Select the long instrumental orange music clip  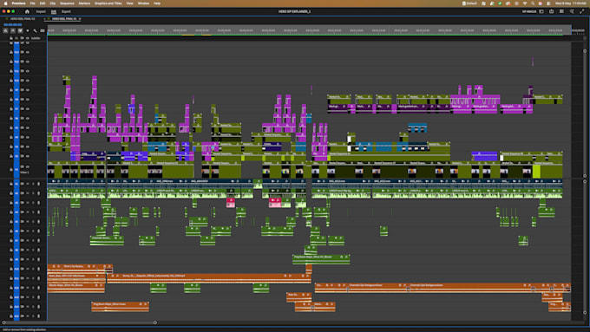pyautogui.click(x=209, y=278)
